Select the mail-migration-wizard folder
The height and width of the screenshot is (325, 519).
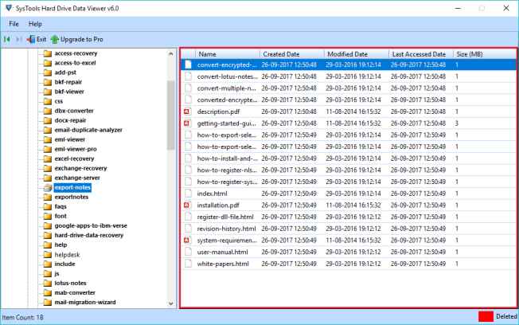[x=87, y=301]
